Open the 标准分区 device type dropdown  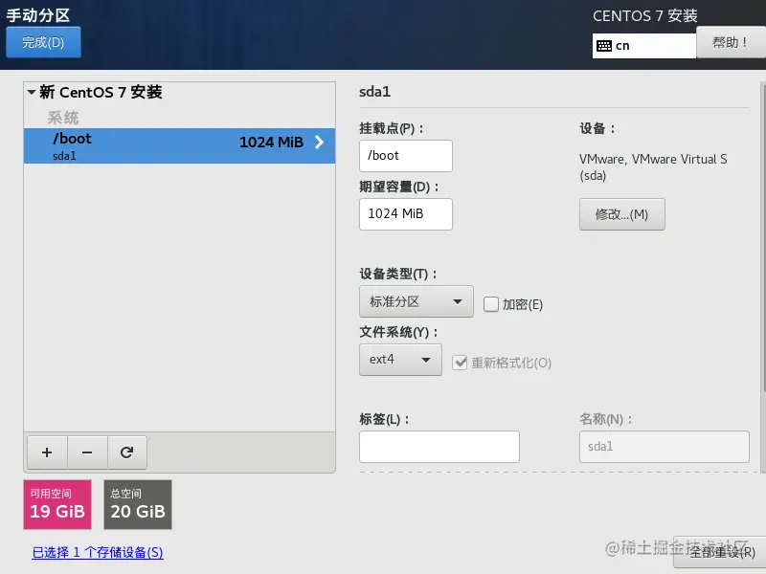click(417, 301)
